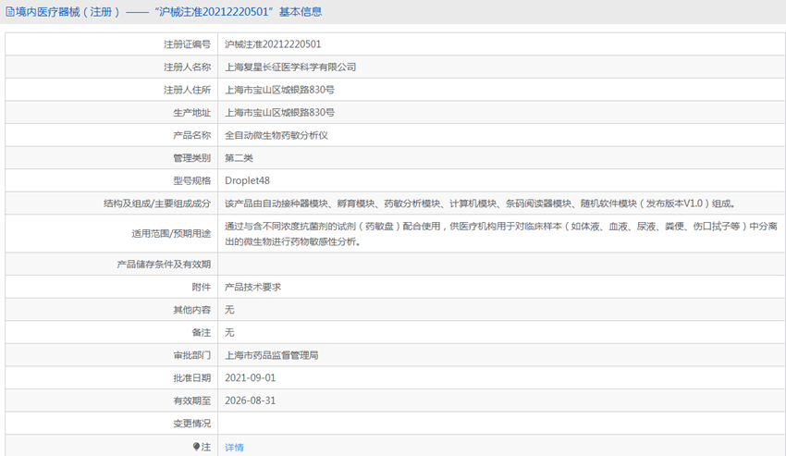
Task: Click approval date 2021-09-01
Action: coord(251,377)
